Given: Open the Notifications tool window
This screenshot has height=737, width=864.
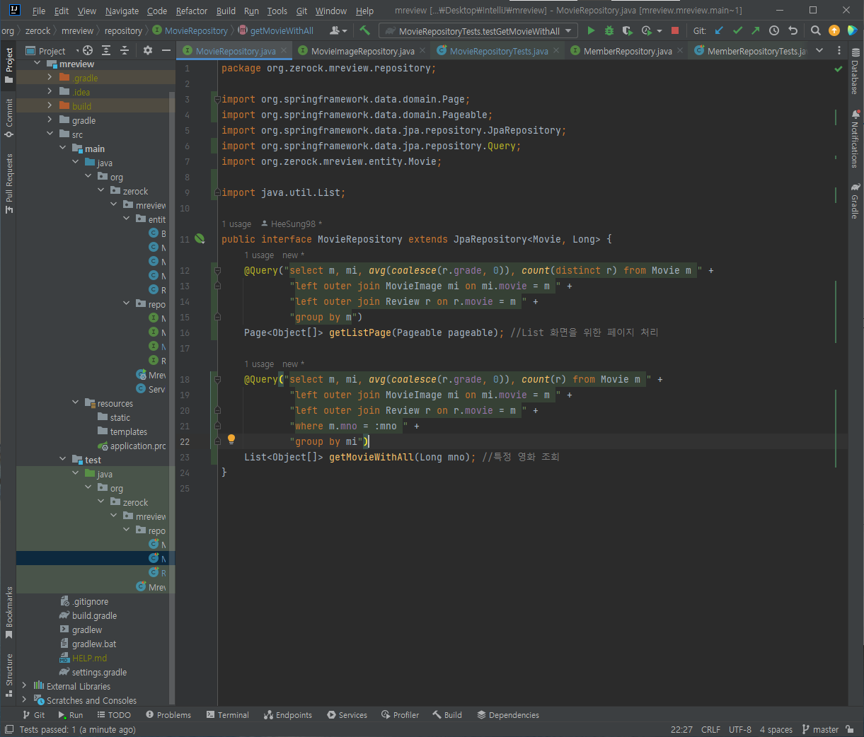Looking at the screenshot, I should (856, 139).
